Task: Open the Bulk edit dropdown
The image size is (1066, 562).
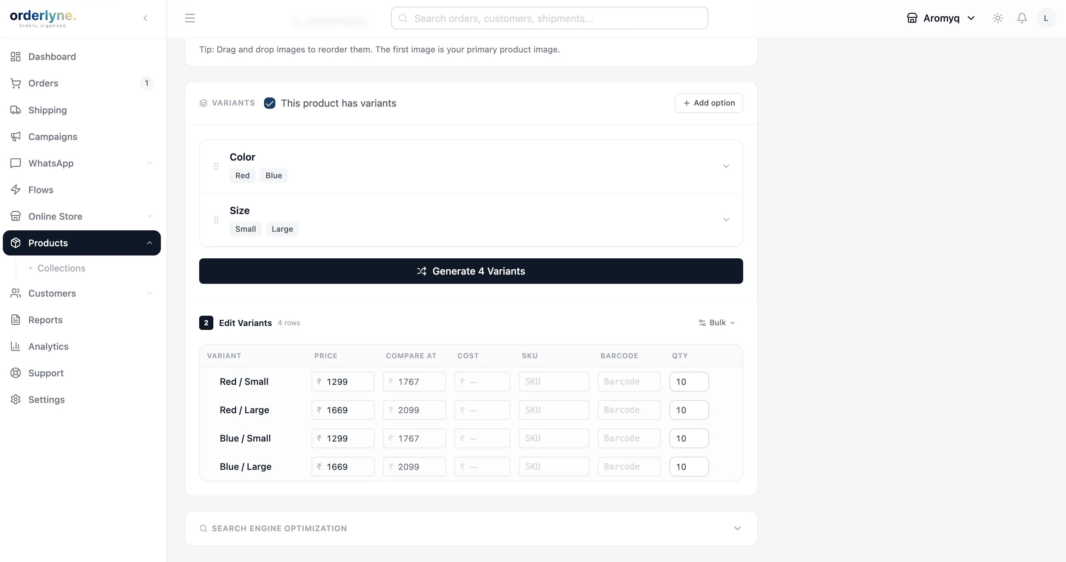Action: click(717, 323)
